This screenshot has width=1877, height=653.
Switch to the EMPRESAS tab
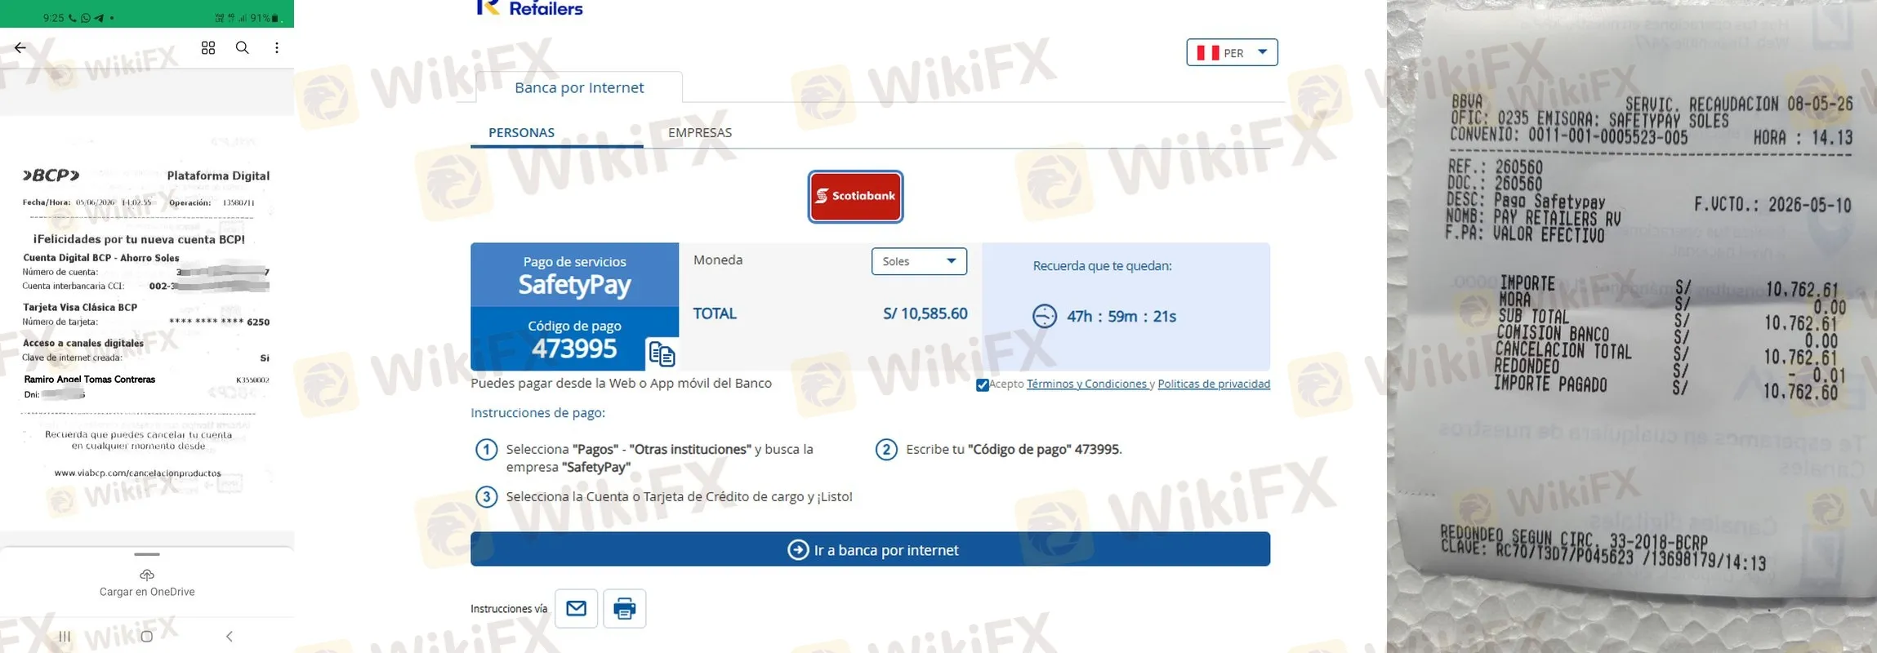[x=700, y=132]
